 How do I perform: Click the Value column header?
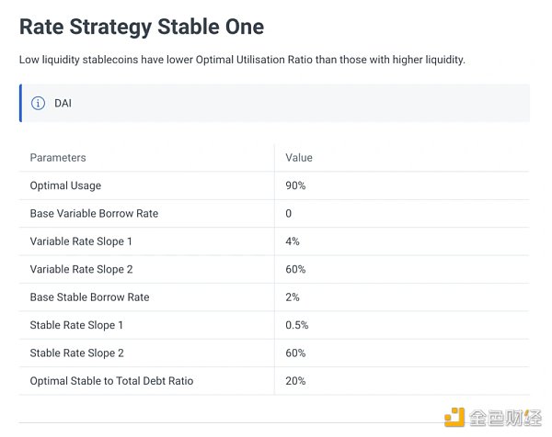(x=299, y=158)
